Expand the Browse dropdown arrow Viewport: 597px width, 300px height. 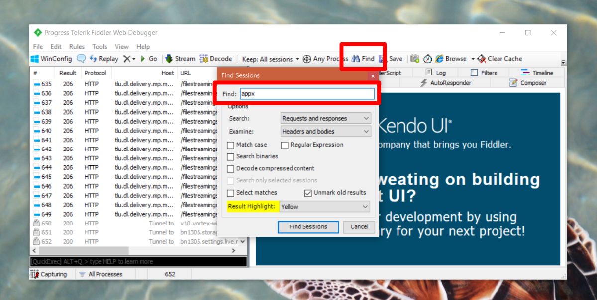tap(473, 59)
